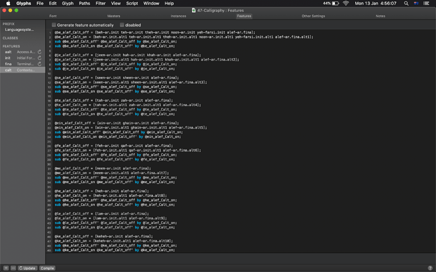Switch to the Masters tab
Viewport: 436px width, 272px height.
coord(114,16)
